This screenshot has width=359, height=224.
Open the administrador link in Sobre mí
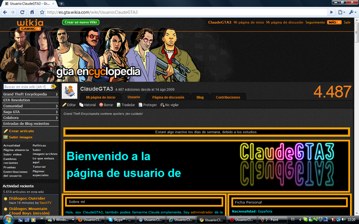(x=202, y=212)
